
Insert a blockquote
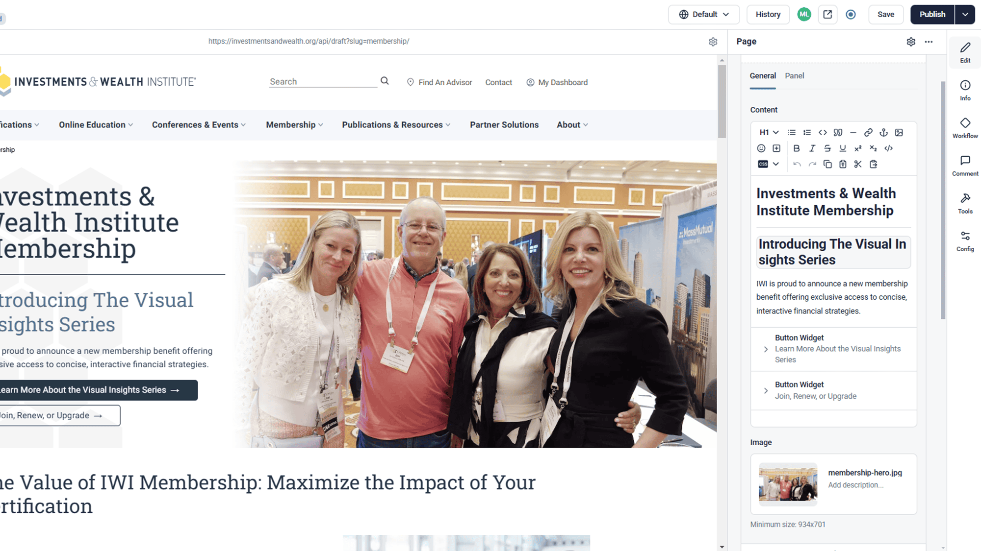pyautogui.click(x=838, y=132)
